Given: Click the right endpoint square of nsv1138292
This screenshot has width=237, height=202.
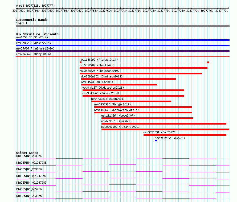Looking at the screenshot, I should (208, 62).
